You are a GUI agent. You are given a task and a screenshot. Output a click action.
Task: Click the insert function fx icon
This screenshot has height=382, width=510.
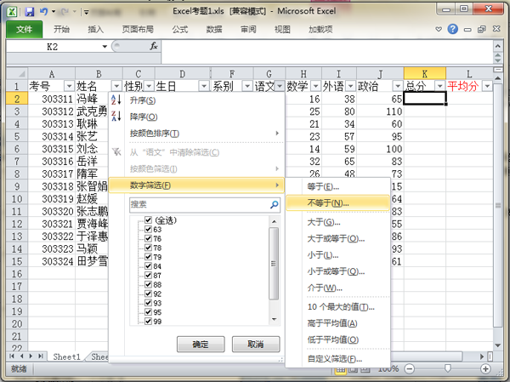click(154, 47)
